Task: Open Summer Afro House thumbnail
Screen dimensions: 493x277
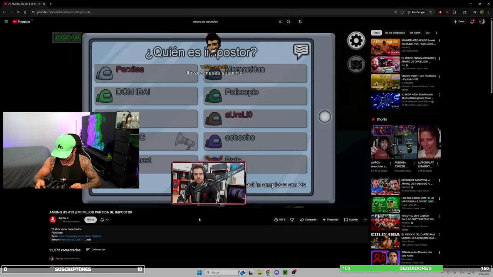Action: pyautogui.click(x=386, y=47)
